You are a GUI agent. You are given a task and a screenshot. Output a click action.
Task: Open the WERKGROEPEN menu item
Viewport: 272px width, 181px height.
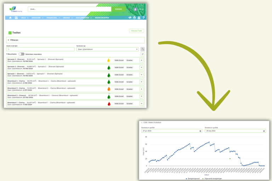click(x=102, y=18)
